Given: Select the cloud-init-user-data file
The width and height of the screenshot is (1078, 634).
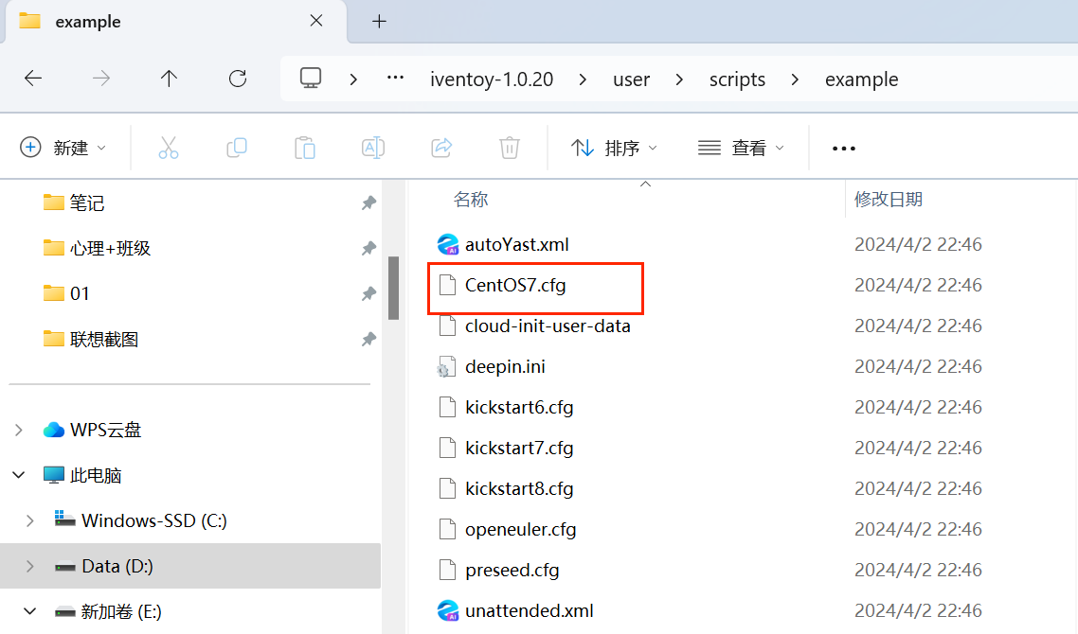Looking at the screenshot, I should tap(548, 326).
